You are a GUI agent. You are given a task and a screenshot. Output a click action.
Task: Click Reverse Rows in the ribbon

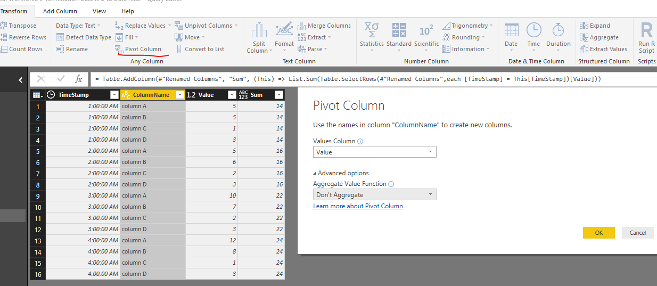(x=23, y=37)
